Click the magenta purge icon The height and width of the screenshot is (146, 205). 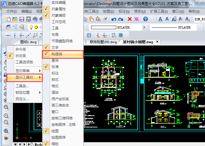136,19
